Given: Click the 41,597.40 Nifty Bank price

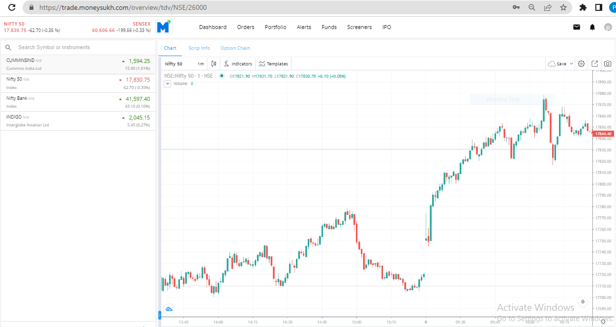Looking at the screenshot, I should pyautogui.click(x=138, y=99).
